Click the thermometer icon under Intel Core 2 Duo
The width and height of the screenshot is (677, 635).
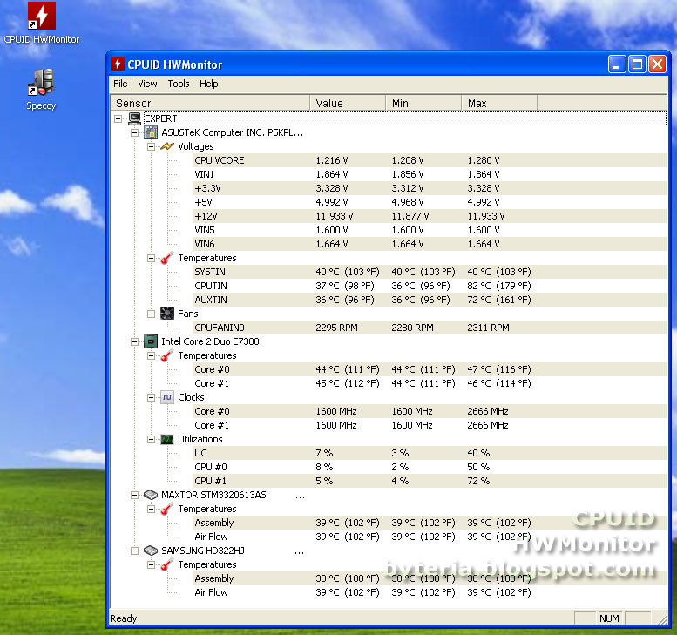point(167,355)
